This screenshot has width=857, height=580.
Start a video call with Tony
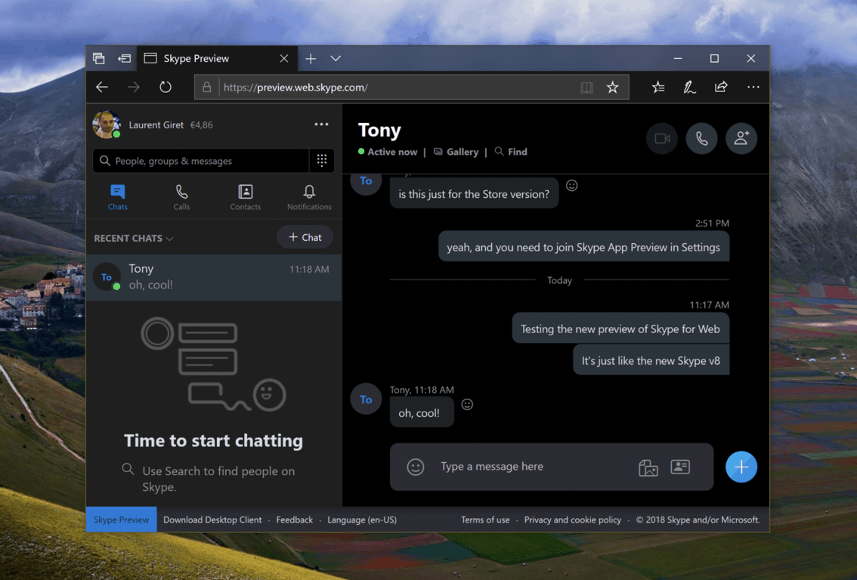662,139
